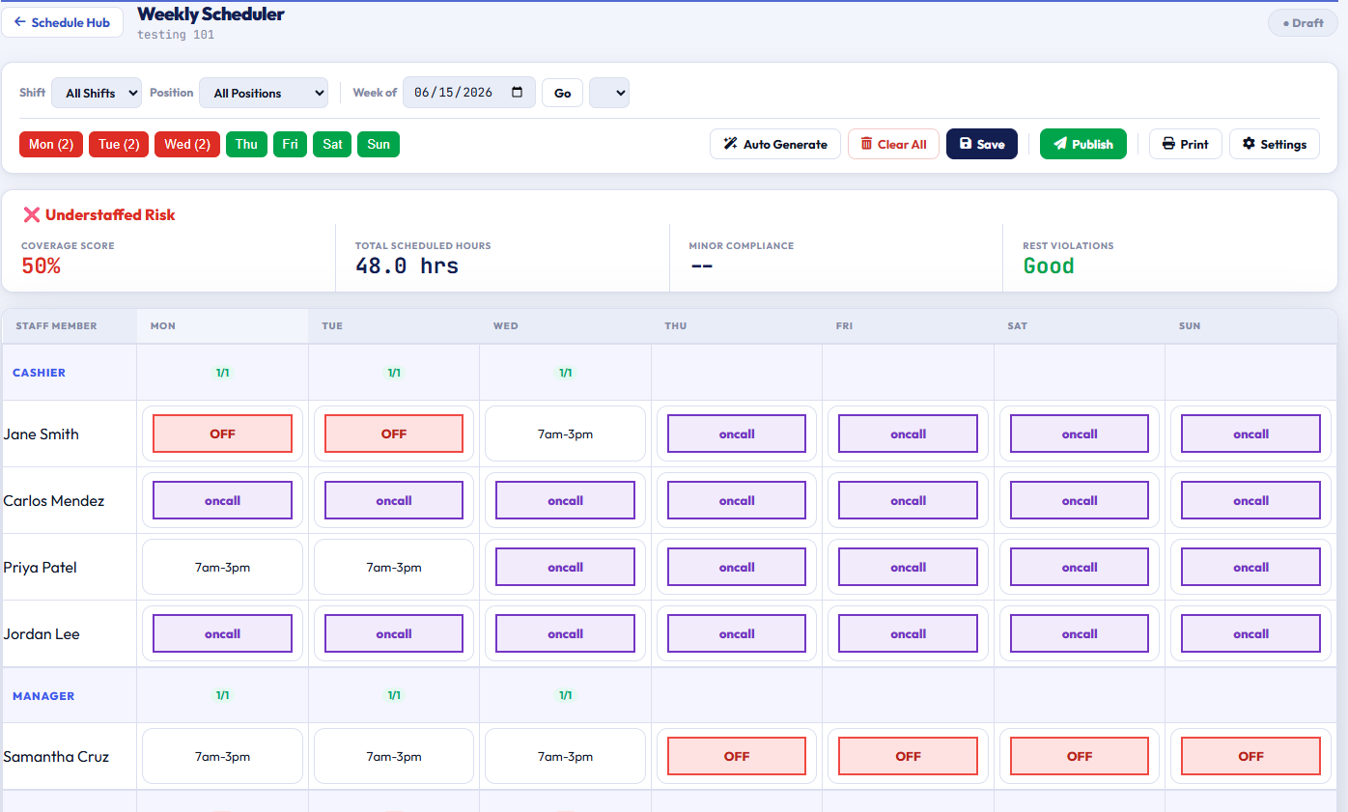Click Priya Patel's Monday 7am-3pm shift
The height and width of the screenshot is (812, 1348).
(x=222, y=567)
